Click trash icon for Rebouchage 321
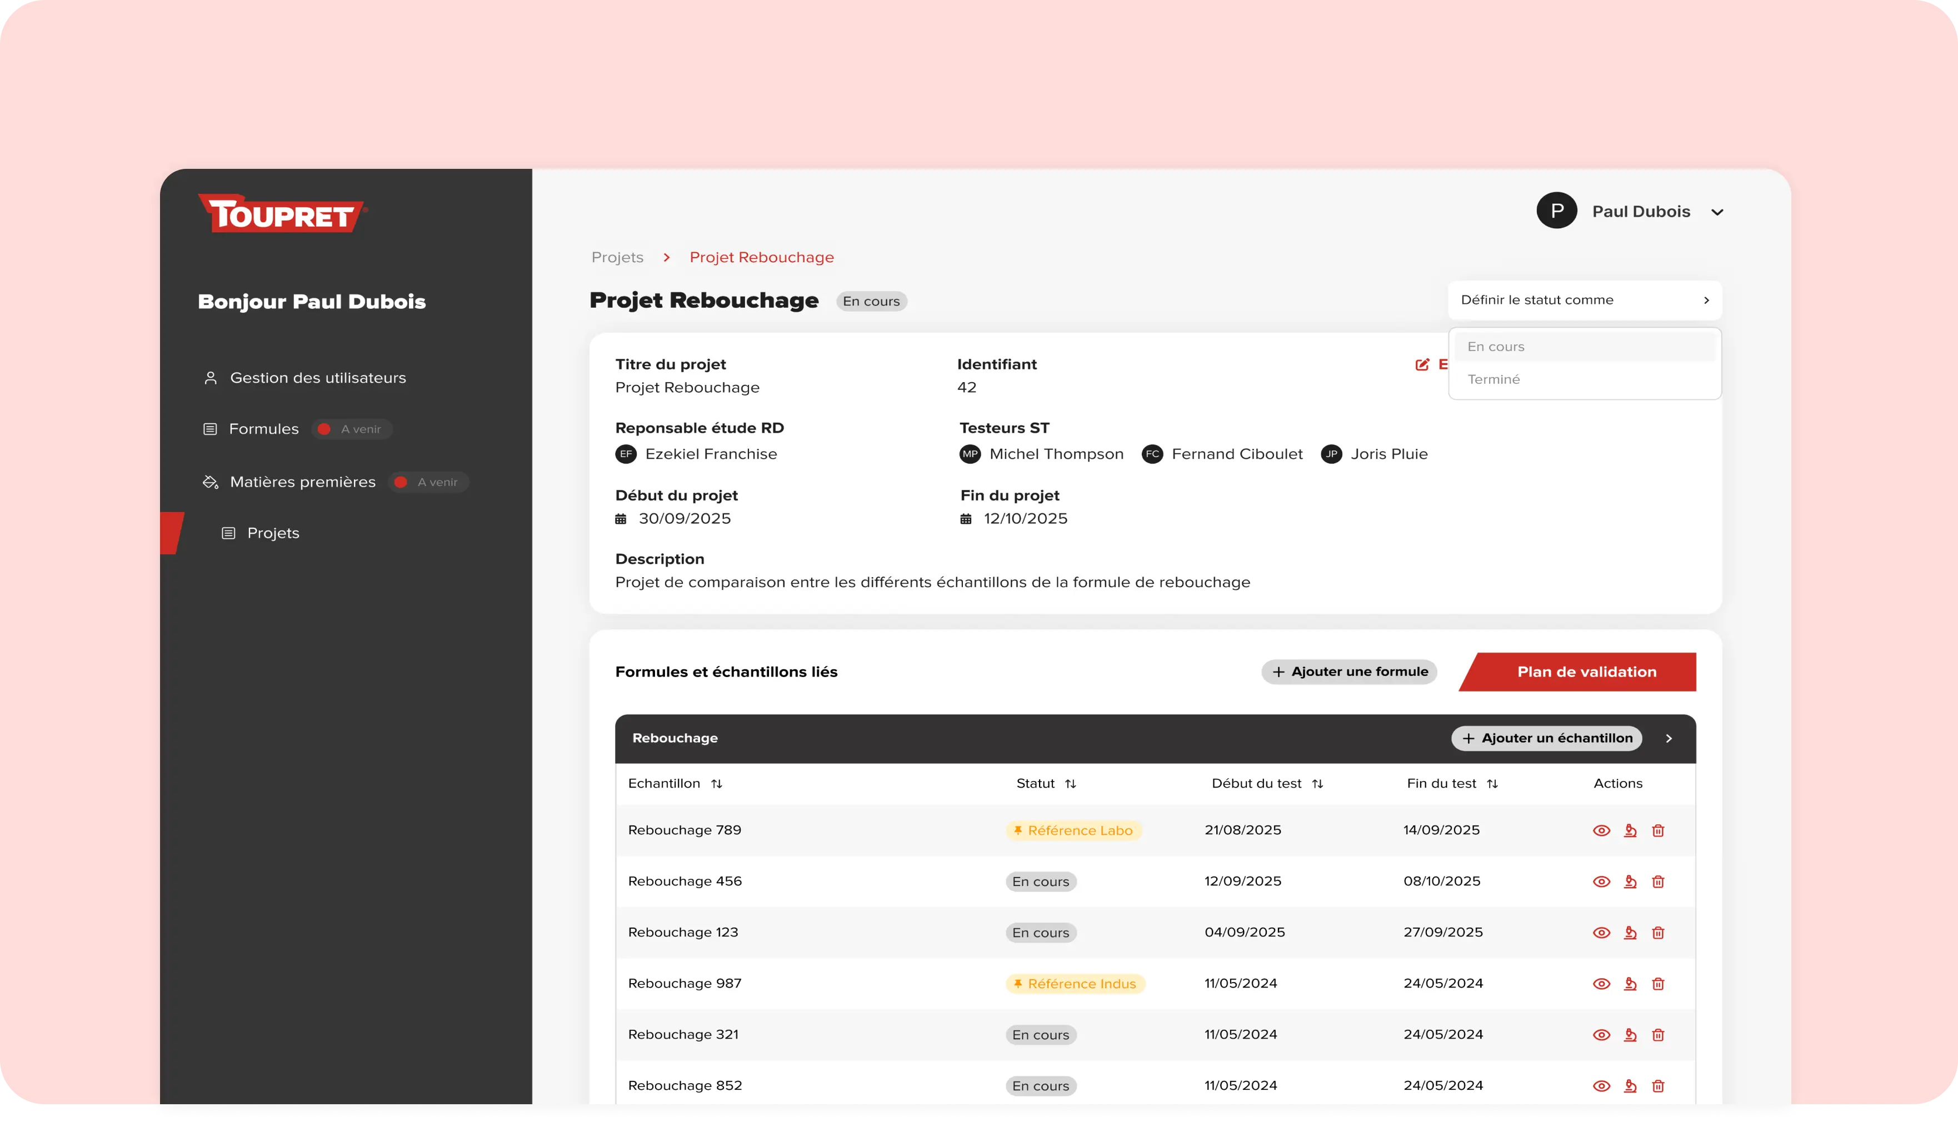This screenshot has width=1958, height=1122. click(x=1658, y=1035)
